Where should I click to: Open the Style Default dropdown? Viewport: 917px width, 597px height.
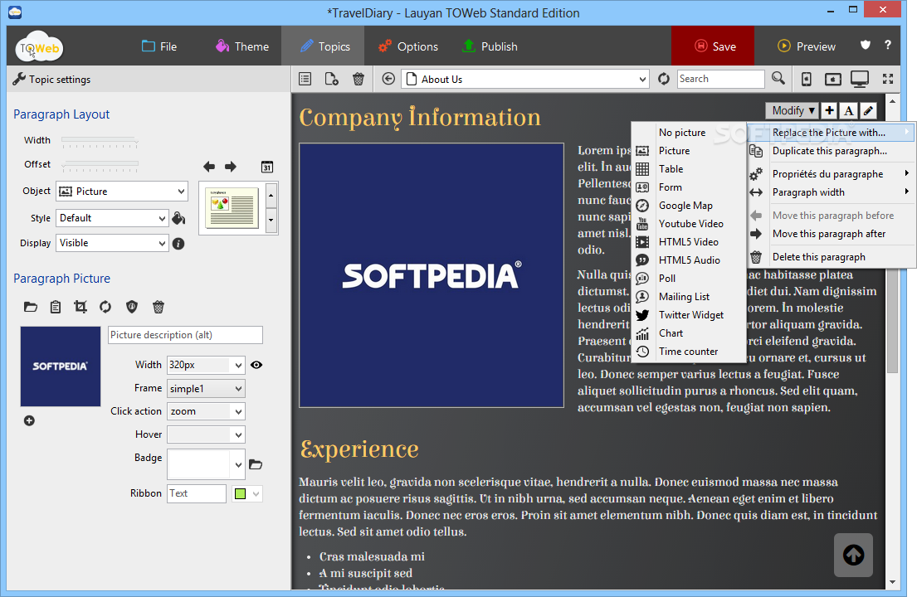click(x=112, y=218)
